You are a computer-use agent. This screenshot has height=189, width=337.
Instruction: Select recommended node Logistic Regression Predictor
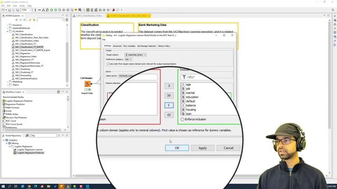point(19,101)
